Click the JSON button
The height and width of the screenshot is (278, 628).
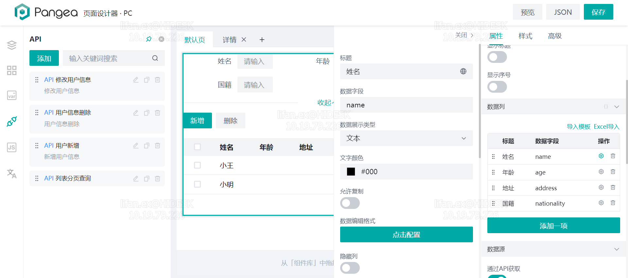point(563,12)
